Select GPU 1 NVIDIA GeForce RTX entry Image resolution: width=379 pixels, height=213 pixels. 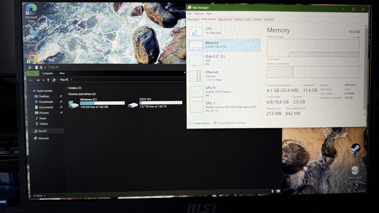tap(224, 107)
